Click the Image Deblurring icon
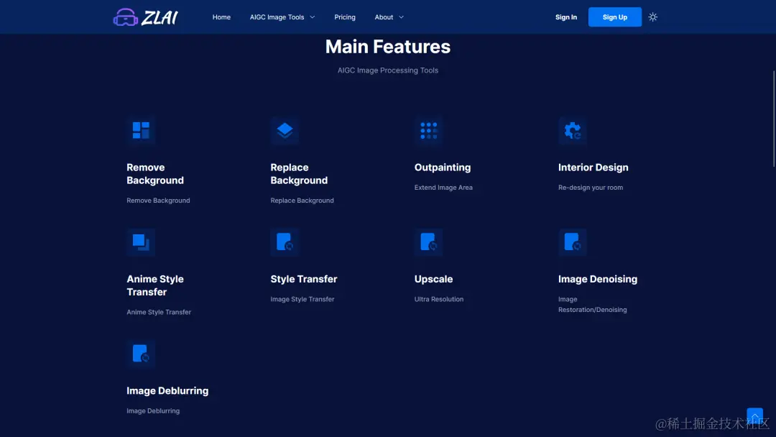776x437 pixels. click(141, 354)
